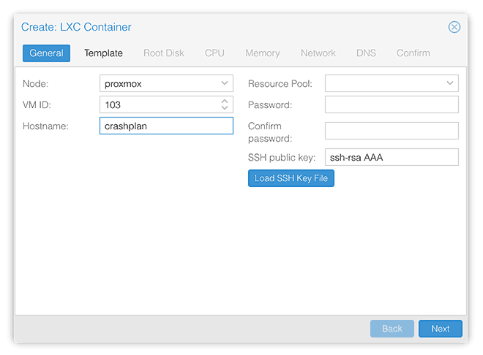The image size is (483, 355).
Task: Expand the Resource Pool dropdown
Action: (392, 83)
